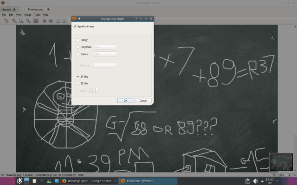Open the Colors count dropdown
The height and width of the screenshot is (185, 297).
pos(105,54)
